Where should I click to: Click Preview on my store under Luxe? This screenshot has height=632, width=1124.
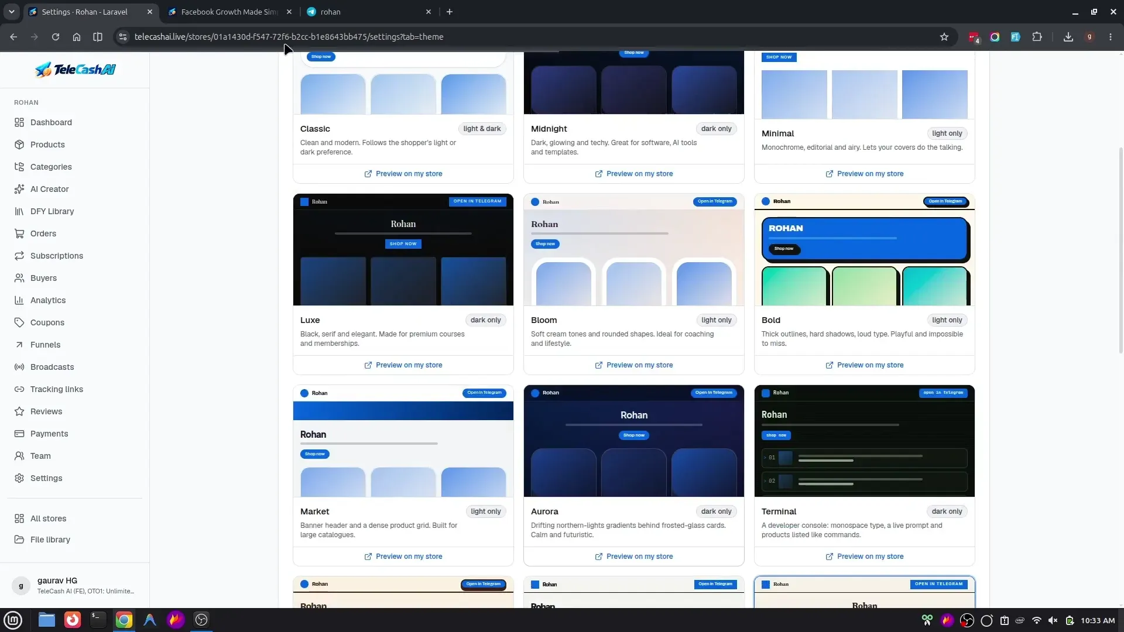pyautogui.click(x=403, y=365)
